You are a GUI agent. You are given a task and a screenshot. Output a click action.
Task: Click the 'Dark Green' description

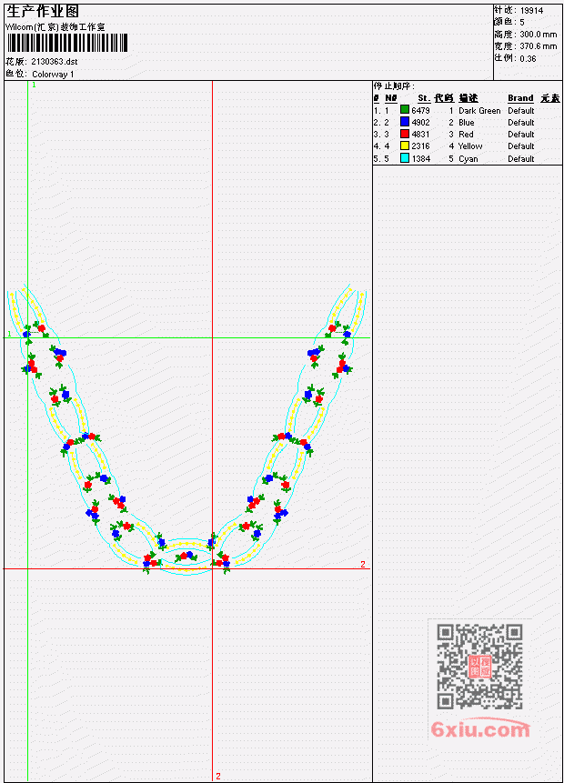(x=479, y=111)
